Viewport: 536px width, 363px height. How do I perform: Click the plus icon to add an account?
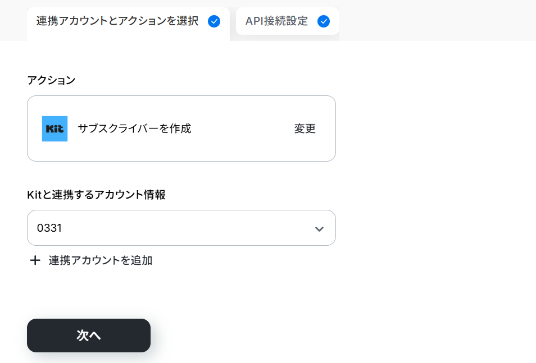point(35,260)
